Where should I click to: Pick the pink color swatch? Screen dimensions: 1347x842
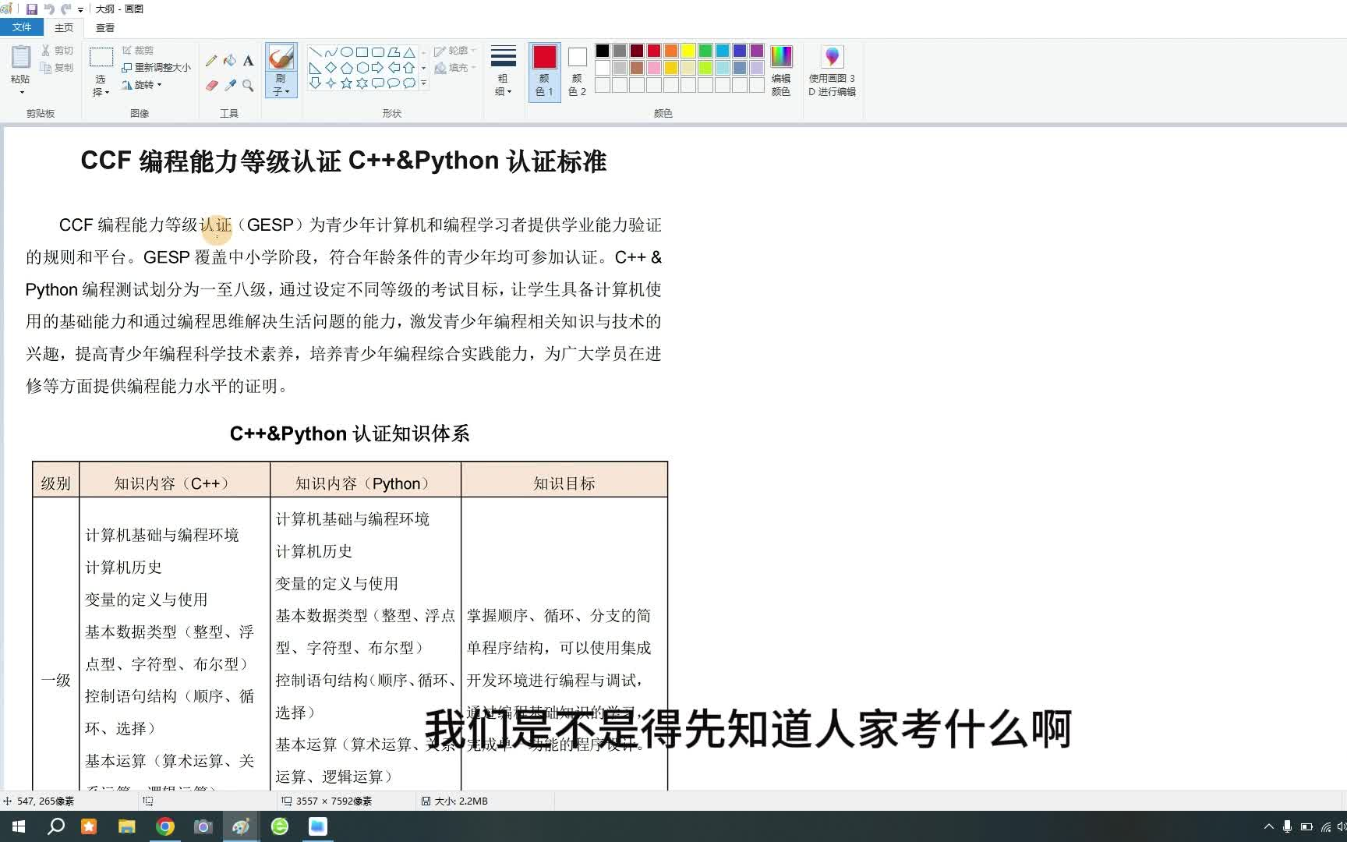click(654, 68)
